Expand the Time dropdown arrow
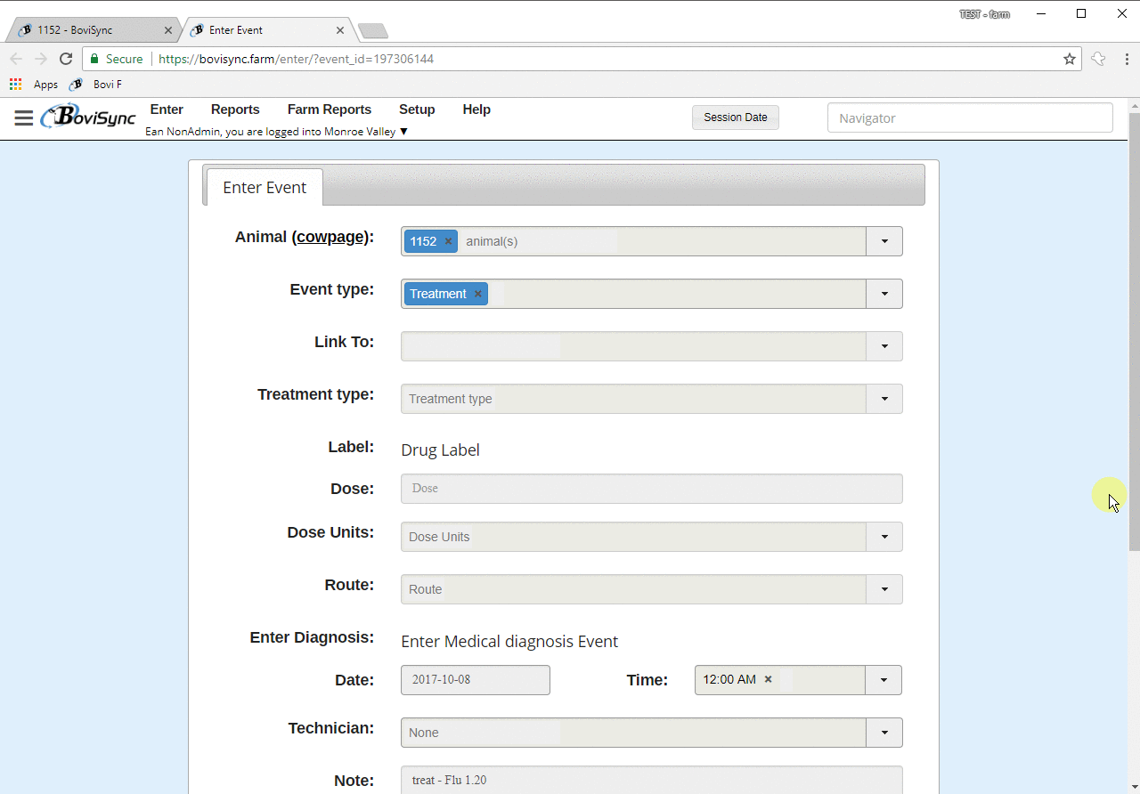1140x794 pixels. click(x=883, y=680)
